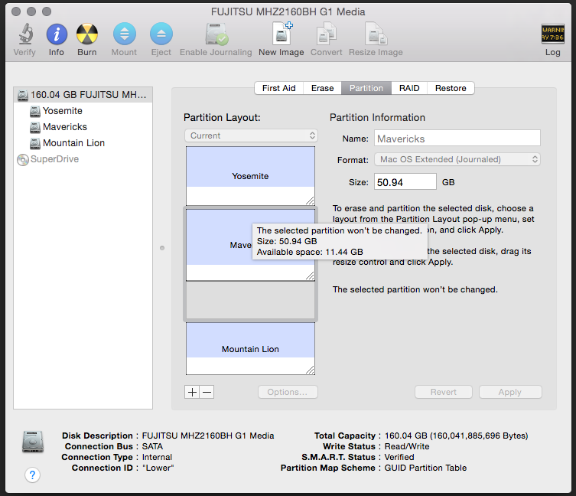Open disk Info from the toolbar
The width and height of the screenshot is (576, 496).
(57, 34)
